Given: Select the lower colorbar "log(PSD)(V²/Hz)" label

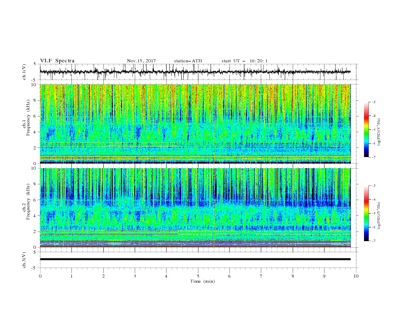Looking at the screenshot, I should 379,216.
